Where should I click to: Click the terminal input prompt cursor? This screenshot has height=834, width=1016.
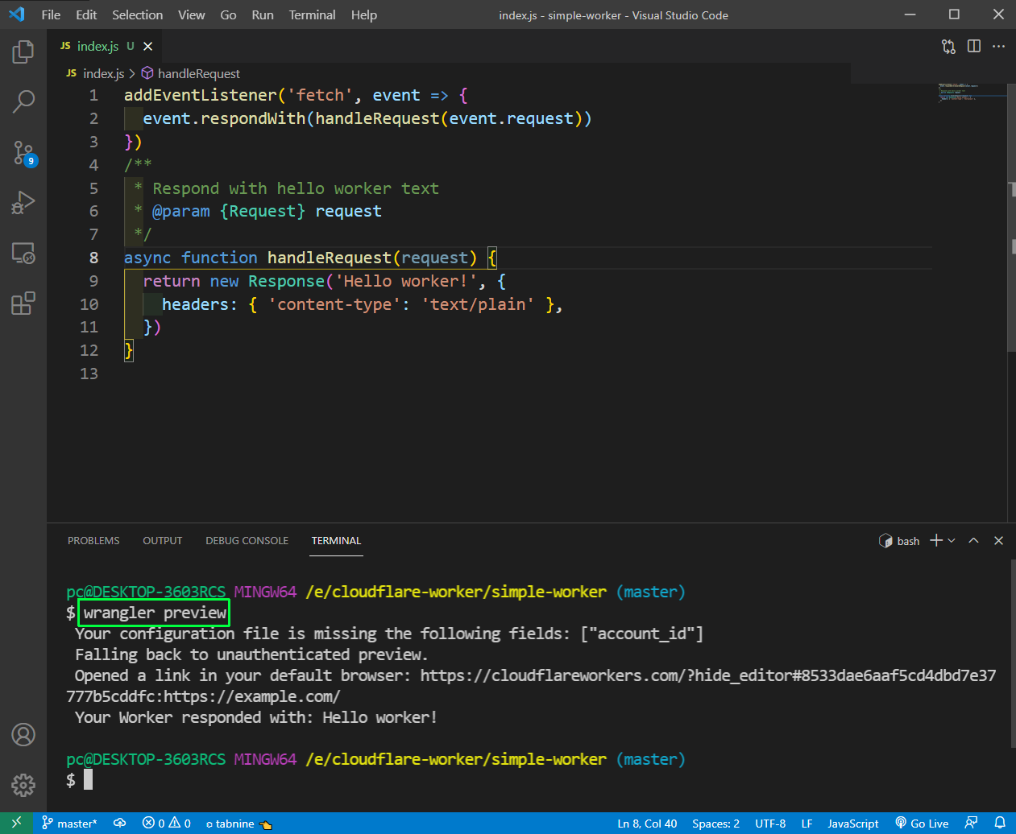(x=88, y=779)
